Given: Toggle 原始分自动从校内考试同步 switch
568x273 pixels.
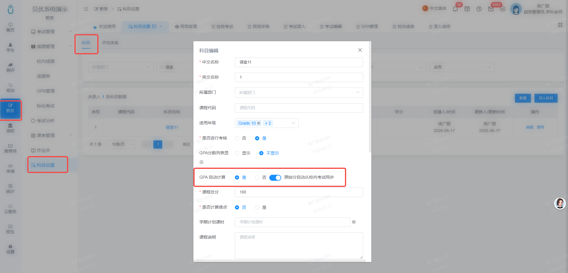Looking at the screenshot, I should click(275, 177).
